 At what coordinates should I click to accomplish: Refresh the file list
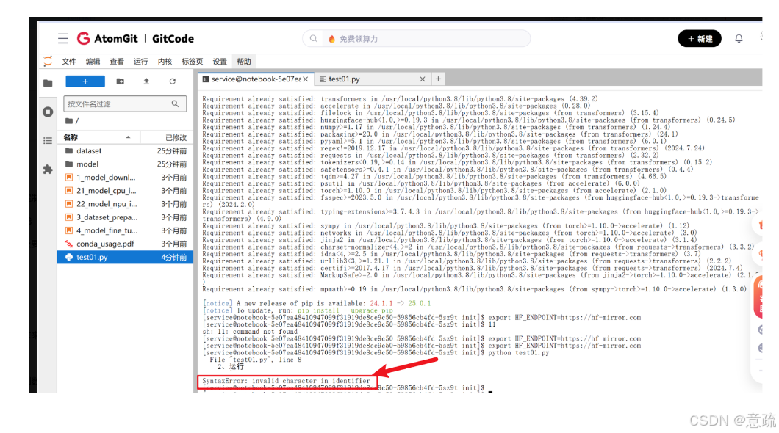pos(173,81)
